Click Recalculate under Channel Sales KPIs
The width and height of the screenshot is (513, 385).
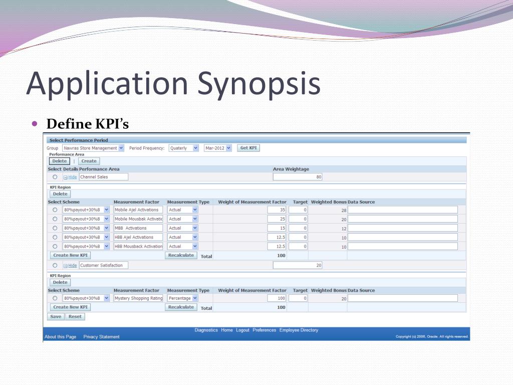(x=181, y=255)
